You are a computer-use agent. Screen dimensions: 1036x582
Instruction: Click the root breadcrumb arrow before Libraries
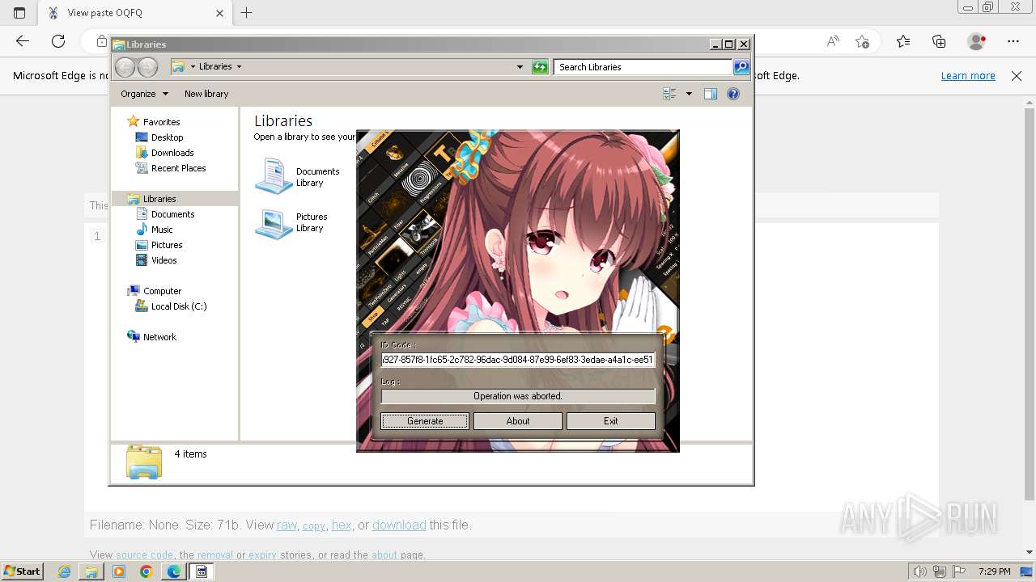tap(193, 67)
